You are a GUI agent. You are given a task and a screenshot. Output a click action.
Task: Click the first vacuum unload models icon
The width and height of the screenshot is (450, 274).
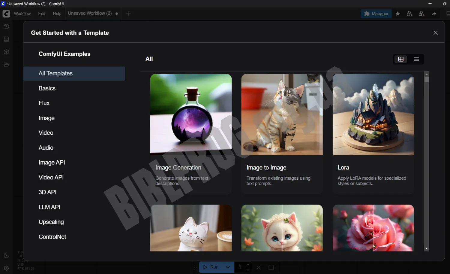pos(410,14)
